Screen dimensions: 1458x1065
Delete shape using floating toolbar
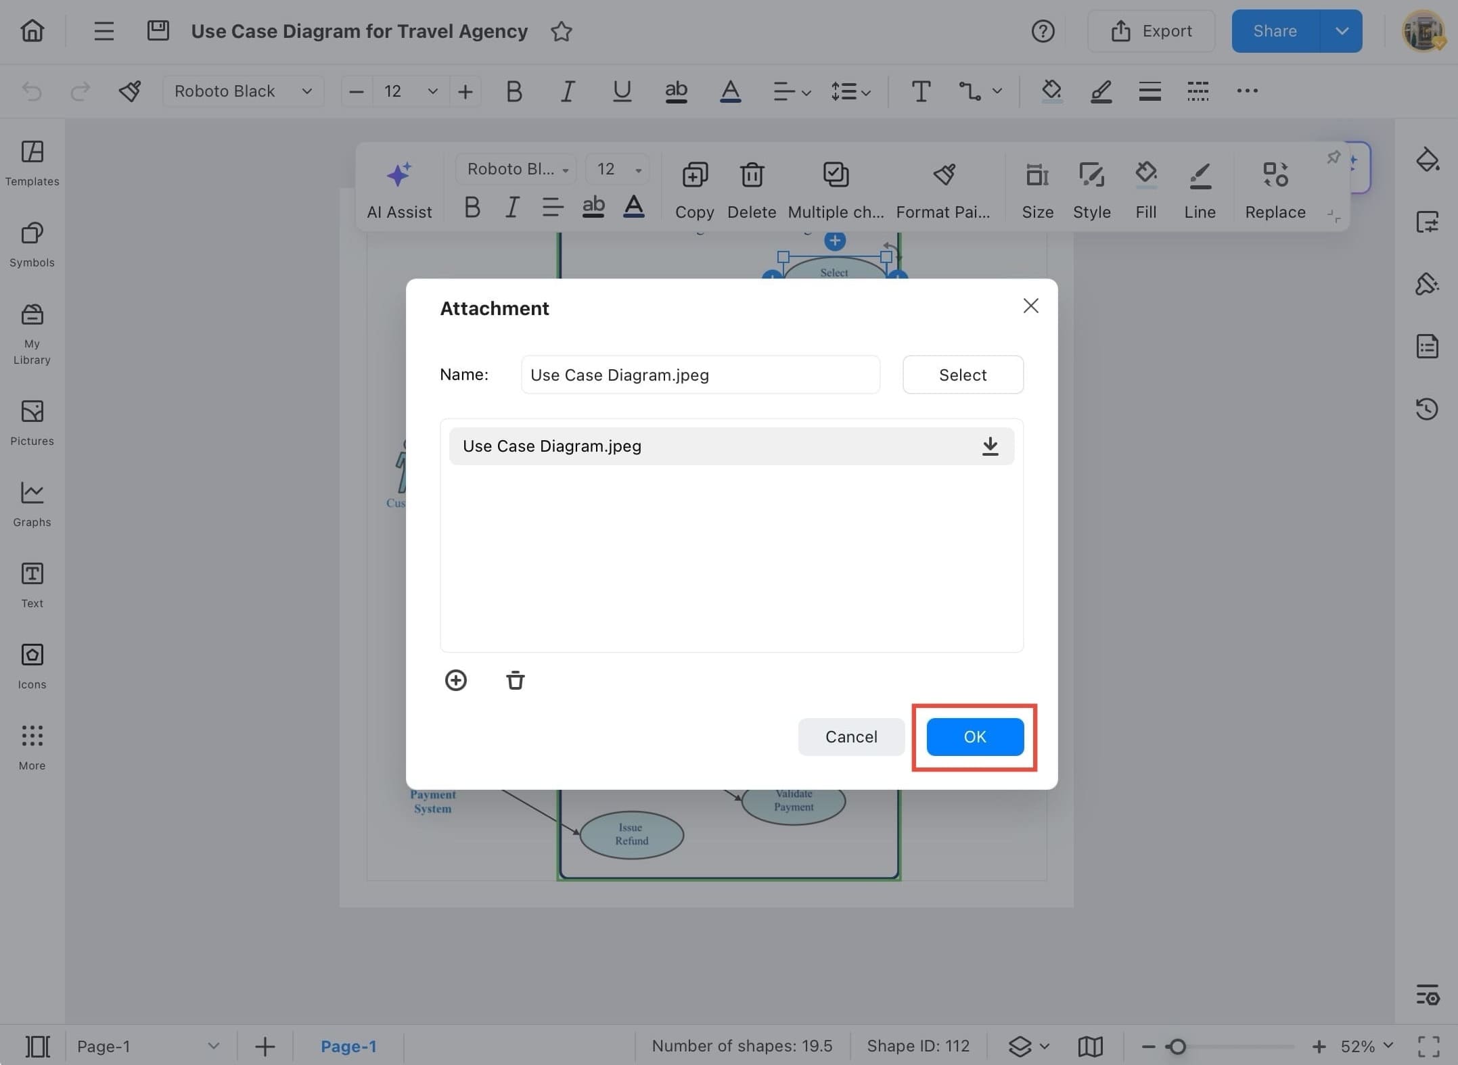(751, 188)
